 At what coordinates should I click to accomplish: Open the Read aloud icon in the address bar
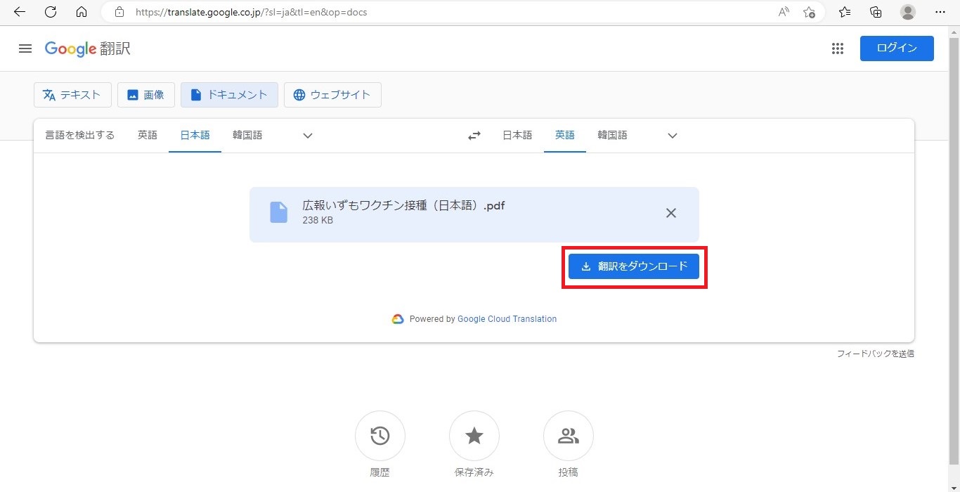[x=784, y=12]
